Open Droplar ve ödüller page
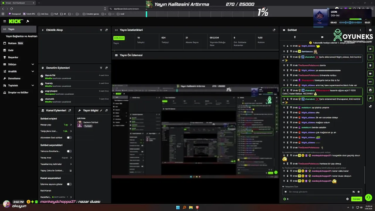 [19, 93]
